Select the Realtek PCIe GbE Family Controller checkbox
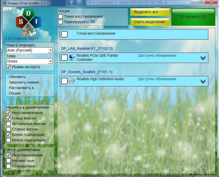The width and height of the screenshot is (219, 177). [x=64, y=58]
